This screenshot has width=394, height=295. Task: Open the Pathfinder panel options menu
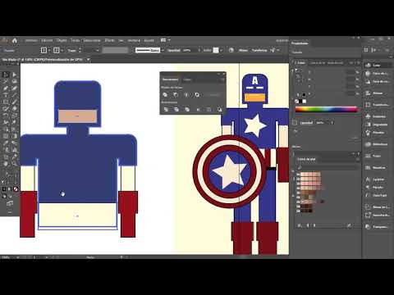coord(222,79)
